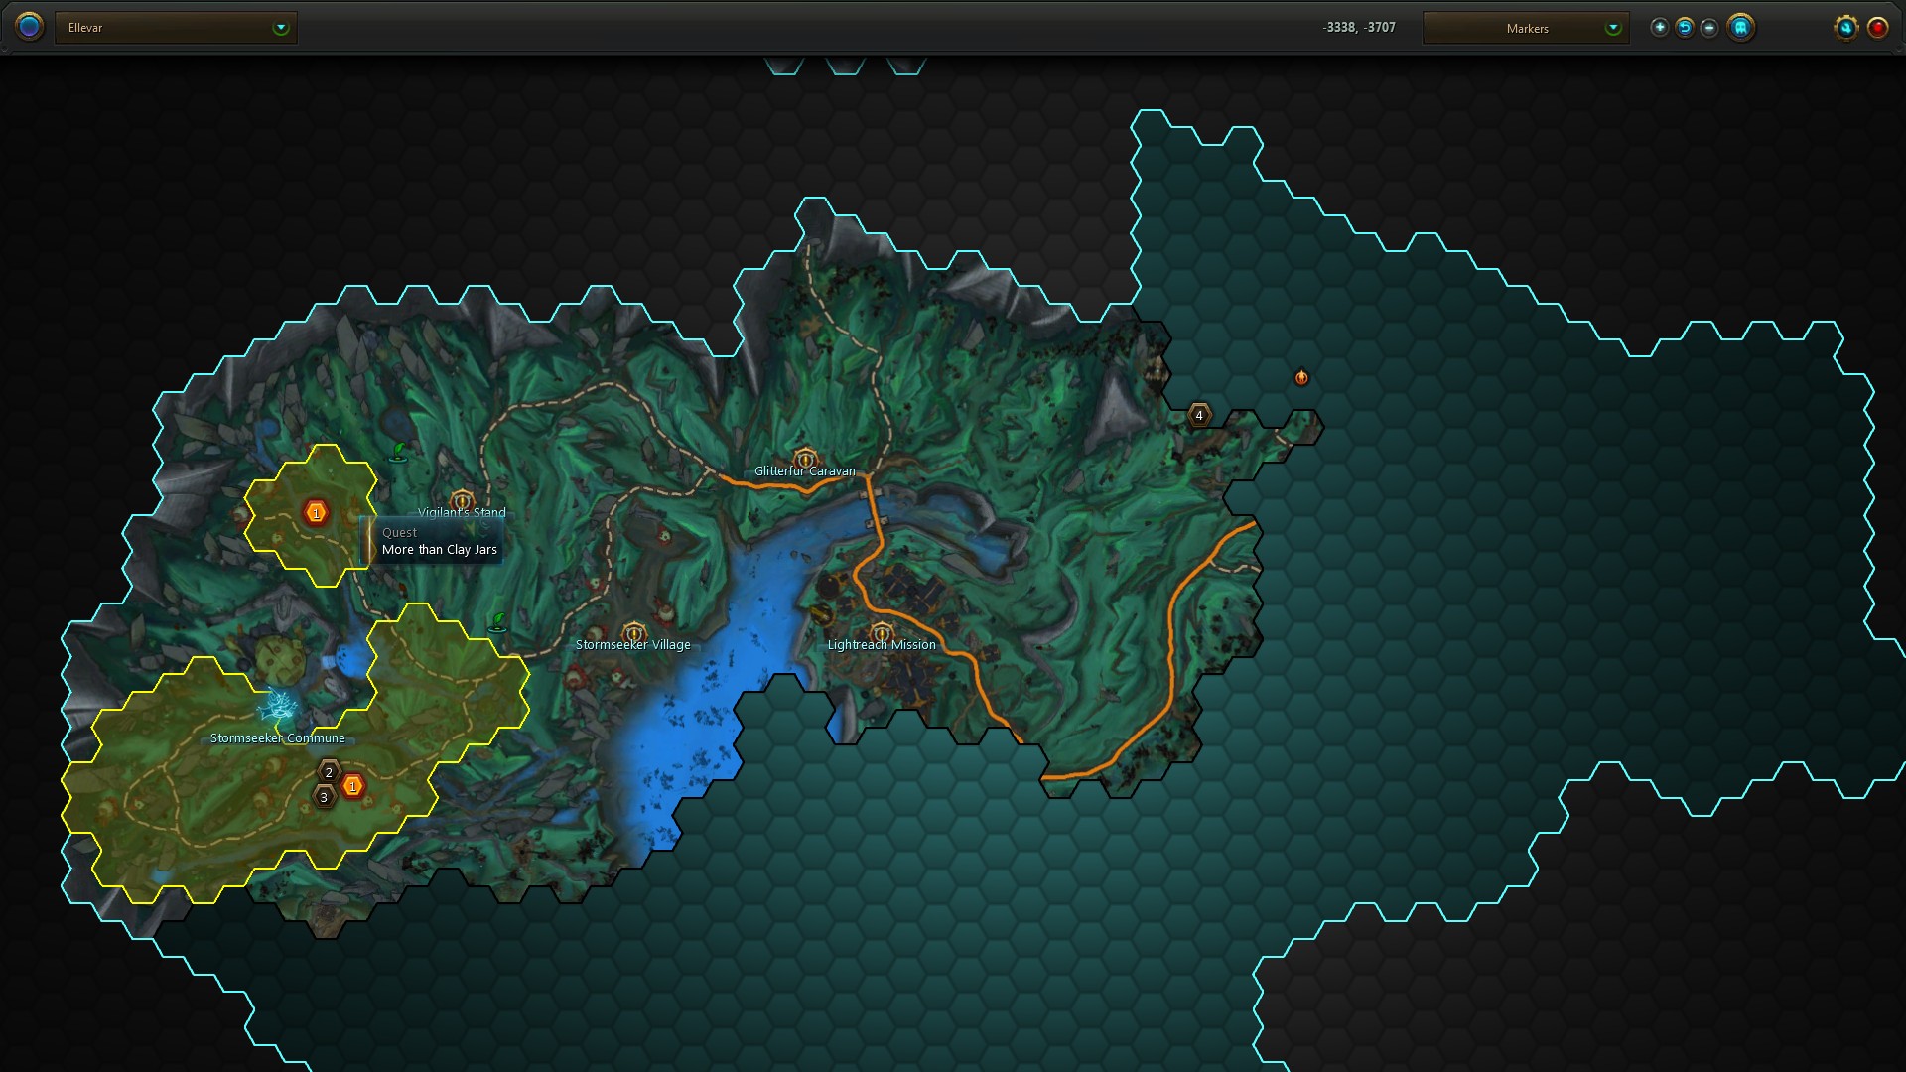Click the blue orb icon beside Ellevar
The height and width of the screenshot is (1072, 1906).
30,27
